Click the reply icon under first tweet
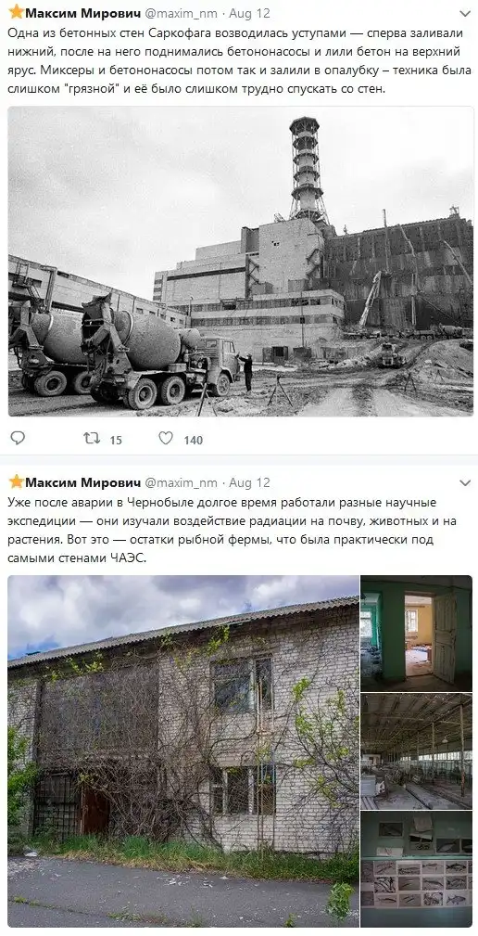 pos(18,438)
